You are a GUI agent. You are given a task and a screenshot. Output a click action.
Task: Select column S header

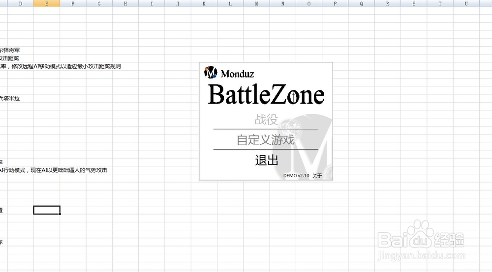tap(414, 3)
